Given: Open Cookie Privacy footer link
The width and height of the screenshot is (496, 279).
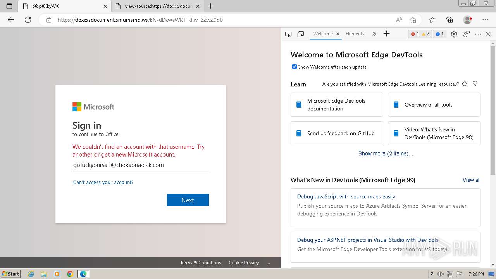Looking at the screenshot, I should 244,263.
